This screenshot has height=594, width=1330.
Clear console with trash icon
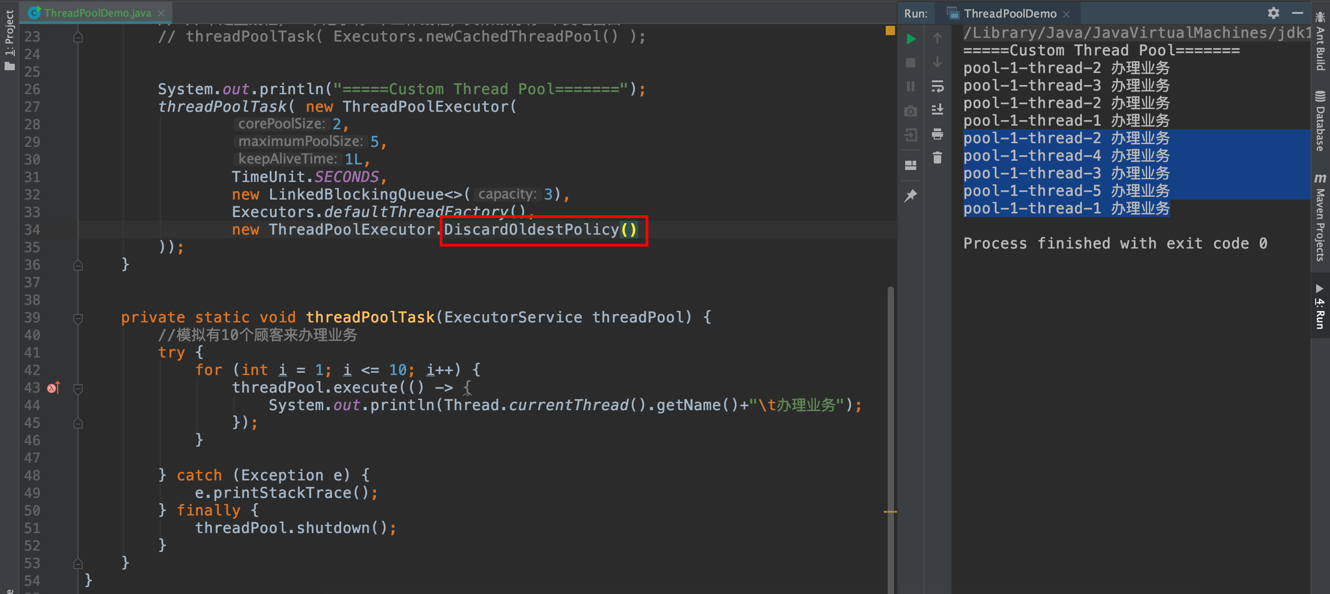pyautogui.click(x=937, y=158)
